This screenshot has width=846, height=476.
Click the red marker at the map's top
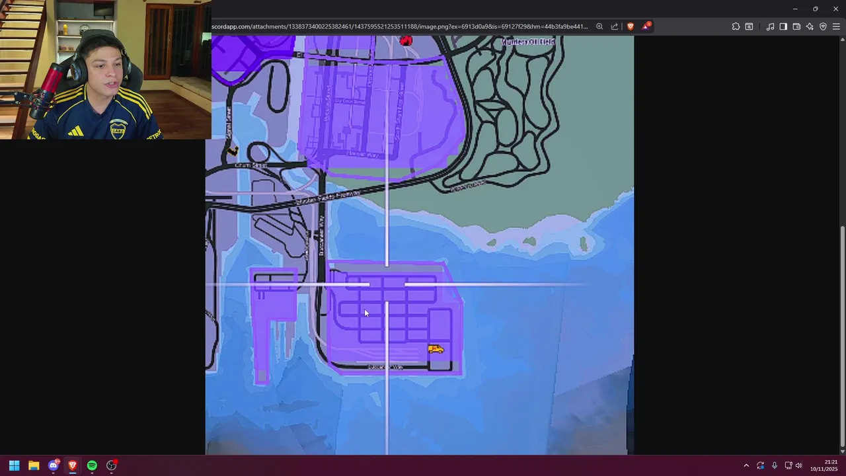coord(406,41)
